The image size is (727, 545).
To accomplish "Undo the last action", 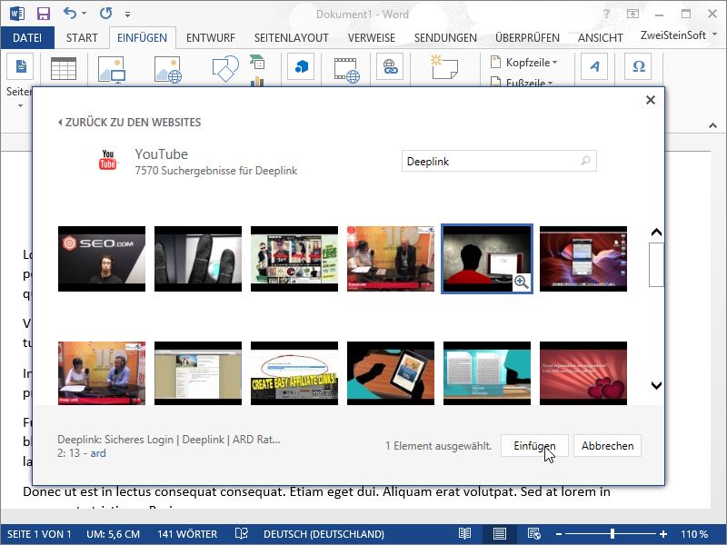I will [x=70, y=14].
